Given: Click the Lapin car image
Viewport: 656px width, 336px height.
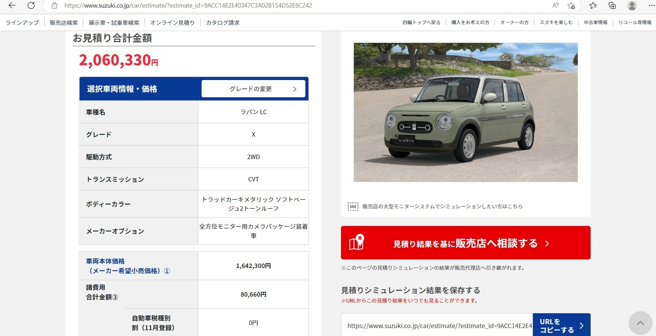Looking at the screenshot, I should click(465, 112).
